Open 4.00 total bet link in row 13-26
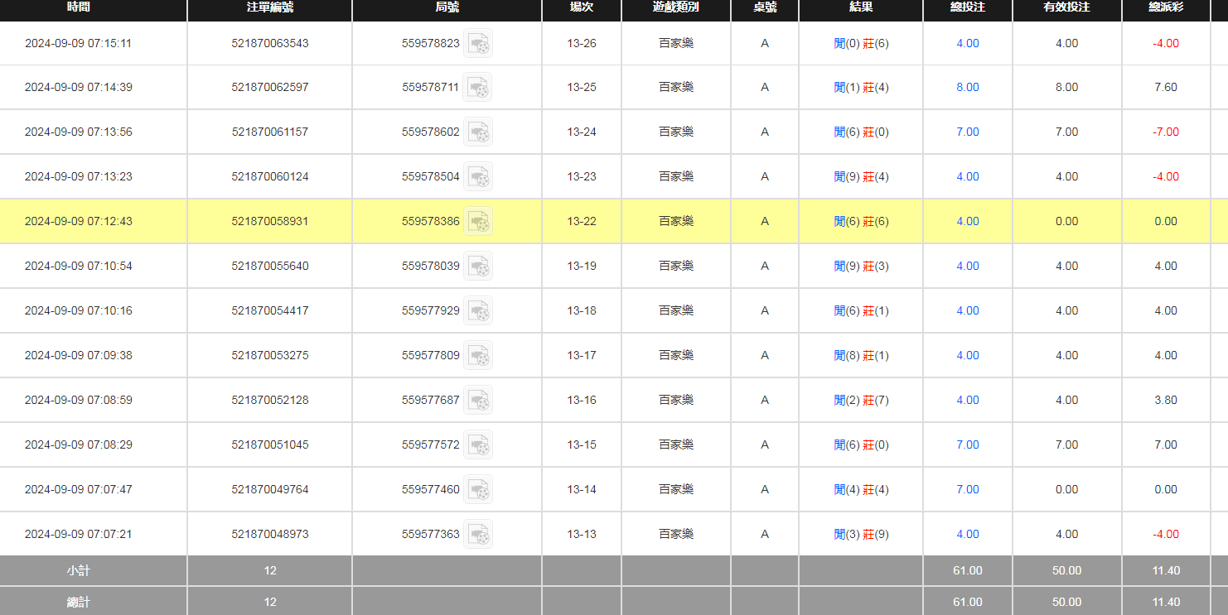Viewport: 1228px width, 615px height. pyautogui.click(x=967, y=43)
